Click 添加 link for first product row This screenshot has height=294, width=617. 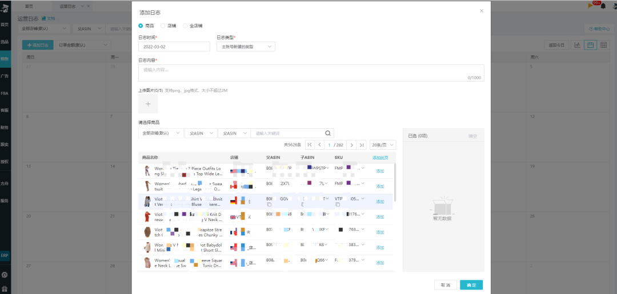coord(380,171)
